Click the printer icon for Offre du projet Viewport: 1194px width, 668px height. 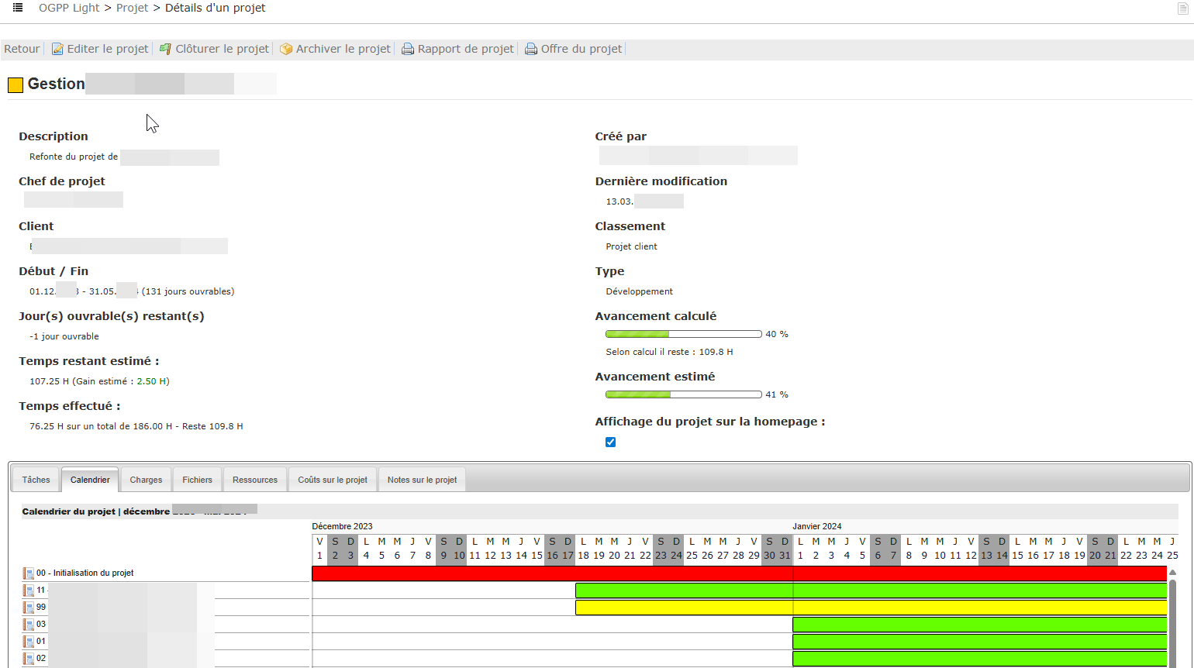pyautogui.click(x=531, y=48)
